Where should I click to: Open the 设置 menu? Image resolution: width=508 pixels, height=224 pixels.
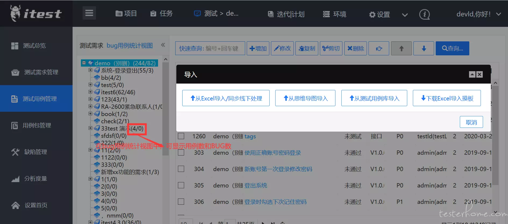(380, 15)
